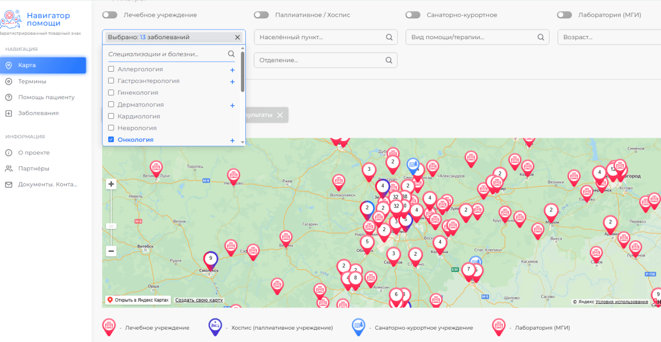Expand Аллергология with its plus sign
661x342 pixels.
[232, 70]
